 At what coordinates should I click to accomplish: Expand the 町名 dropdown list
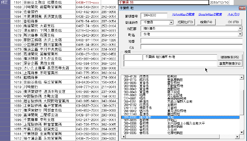[x=240, y=34]
